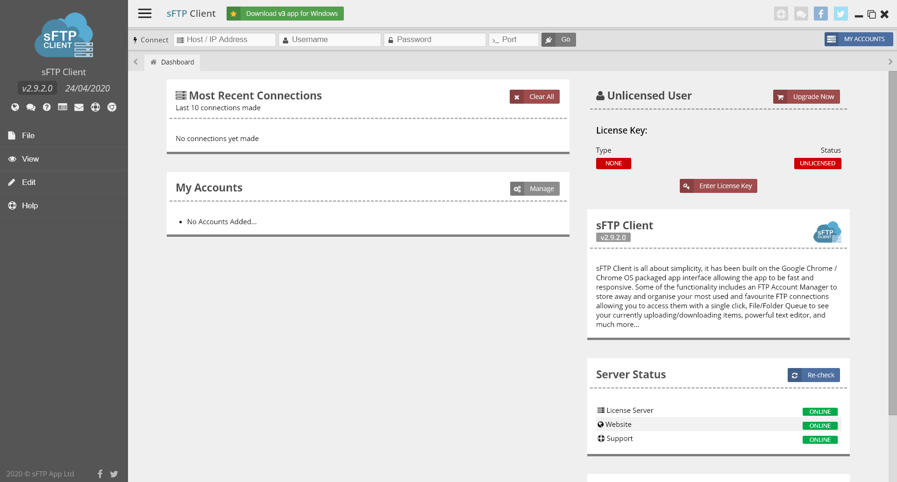Open the Help menu in sidebar
The height and width of the screenshot is (482, 897).
point(29,206)
